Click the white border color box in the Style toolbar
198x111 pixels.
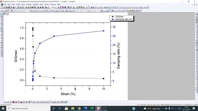(x=90, y=11)
